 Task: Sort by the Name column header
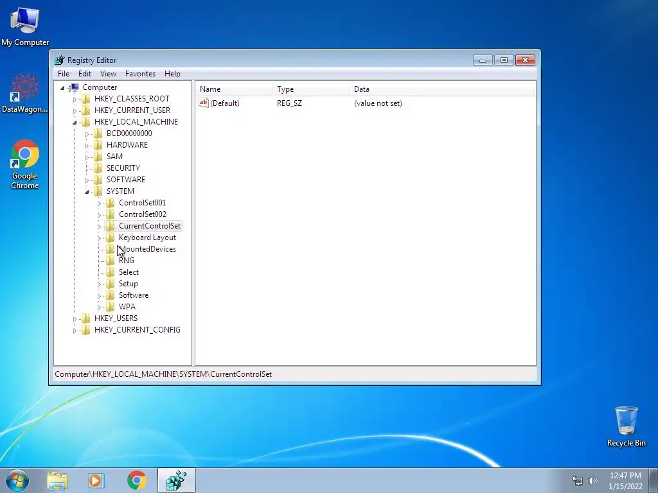click(x=234, y=89)
